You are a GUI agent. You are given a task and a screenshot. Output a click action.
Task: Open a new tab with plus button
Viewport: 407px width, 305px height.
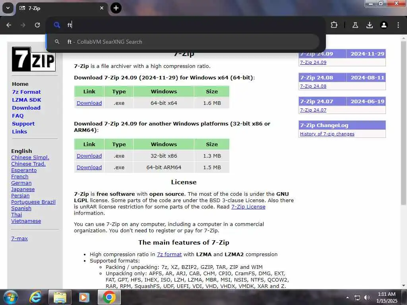[x=116, y=8]
